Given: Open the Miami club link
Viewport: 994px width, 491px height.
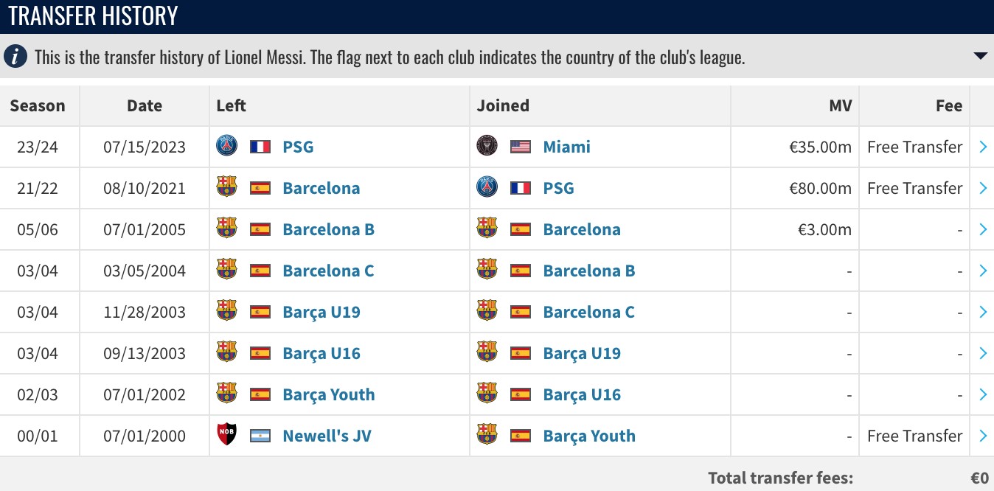Looking at the screenshot, I should point(566,147).
